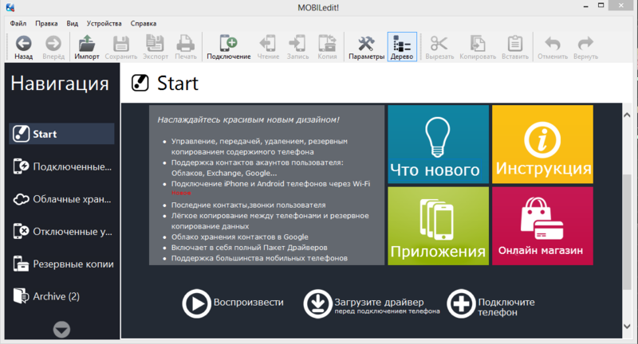638x344 pixels.
Task: Open Резервные копии backups item
Action: [x=62, y=264]
